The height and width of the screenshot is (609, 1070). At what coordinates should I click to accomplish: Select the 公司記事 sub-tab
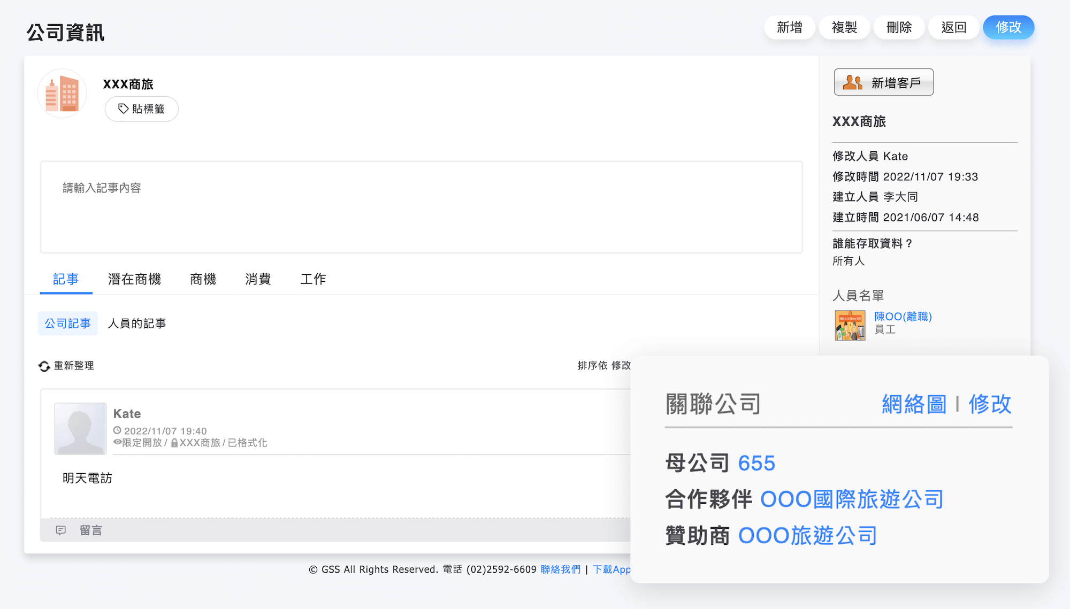67,323
